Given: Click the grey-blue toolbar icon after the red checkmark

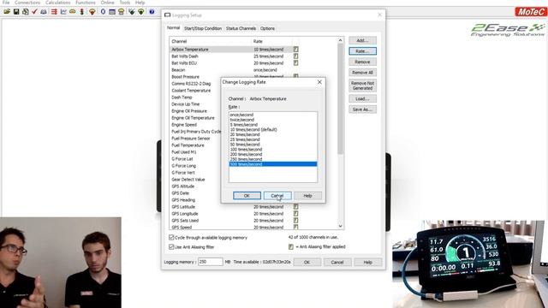Looking at the screenshot, I should pyautogui.click(x=44, y=11).
